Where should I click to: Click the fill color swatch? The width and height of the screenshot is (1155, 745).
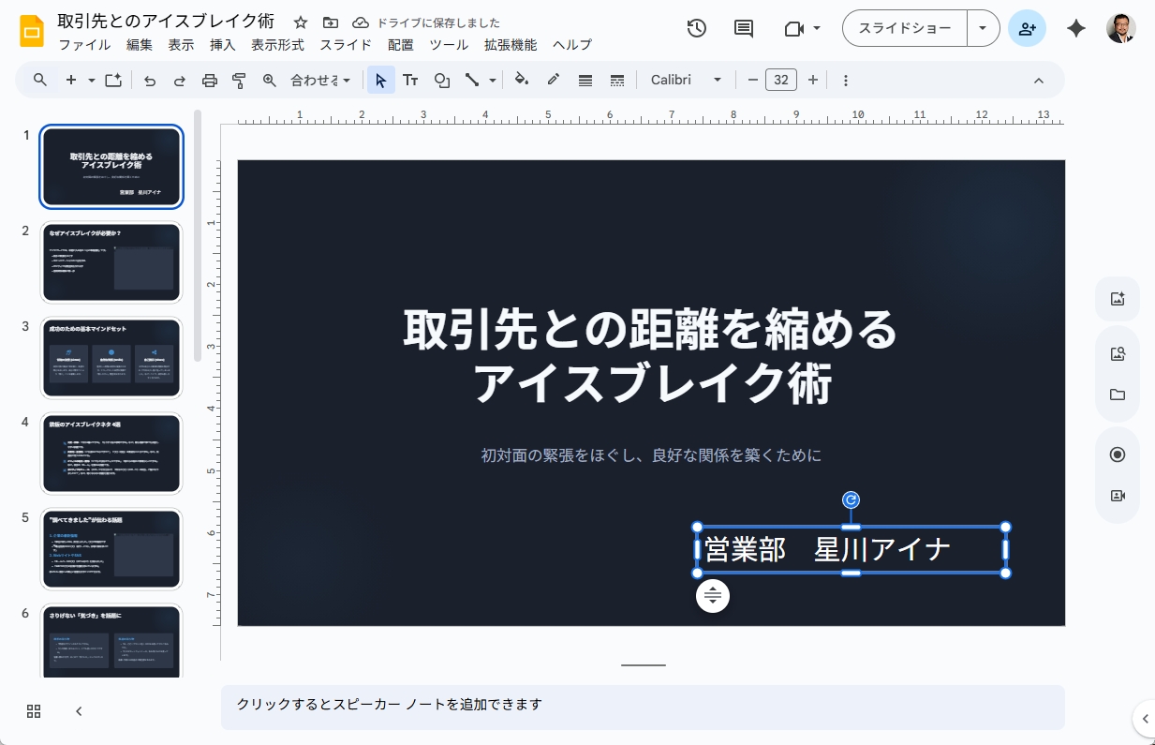pos(522,80)
